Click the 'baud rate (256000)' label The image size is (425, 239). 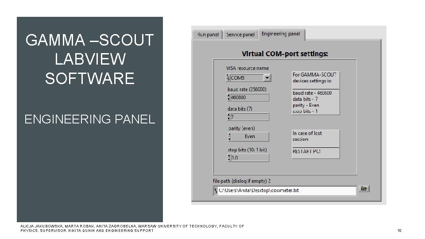[247, 89]
